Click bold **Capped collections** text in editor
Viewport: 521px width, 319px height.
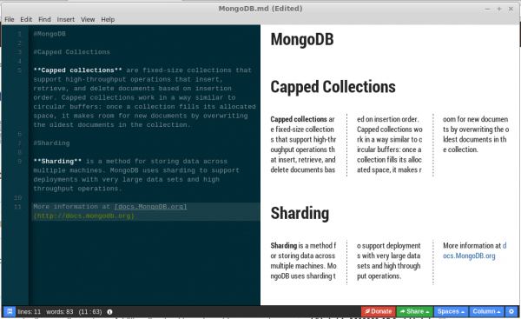click(x=78, y=70)
